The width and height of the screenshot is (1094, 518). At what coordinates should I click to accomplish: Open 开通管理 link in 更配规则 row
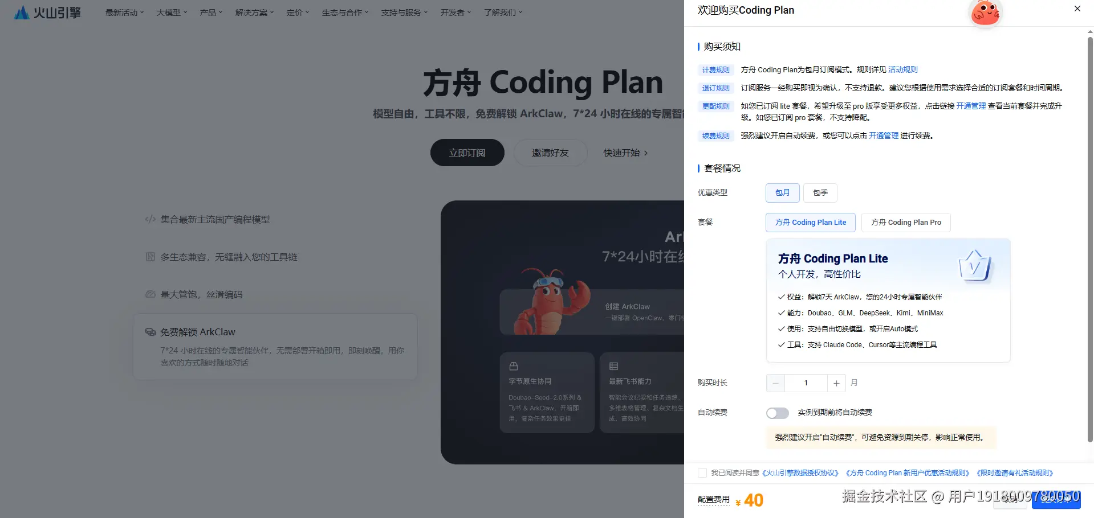(x=971, y=106)
